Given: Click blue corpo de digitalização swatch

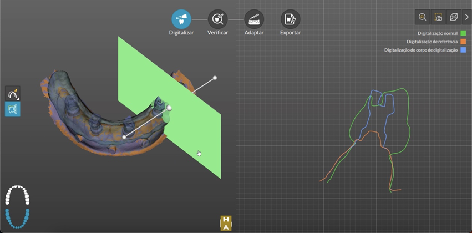Looking at the screenshot, I should 463,50.
